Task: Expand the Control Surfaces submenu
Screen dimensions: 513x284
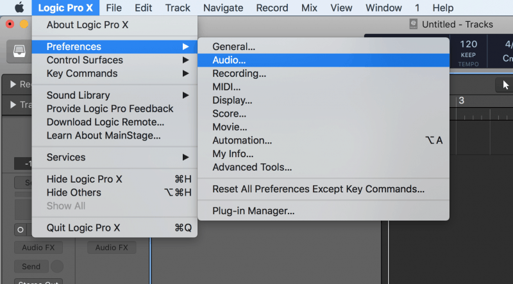Action: pyautogui.click(x=115, y=60)
